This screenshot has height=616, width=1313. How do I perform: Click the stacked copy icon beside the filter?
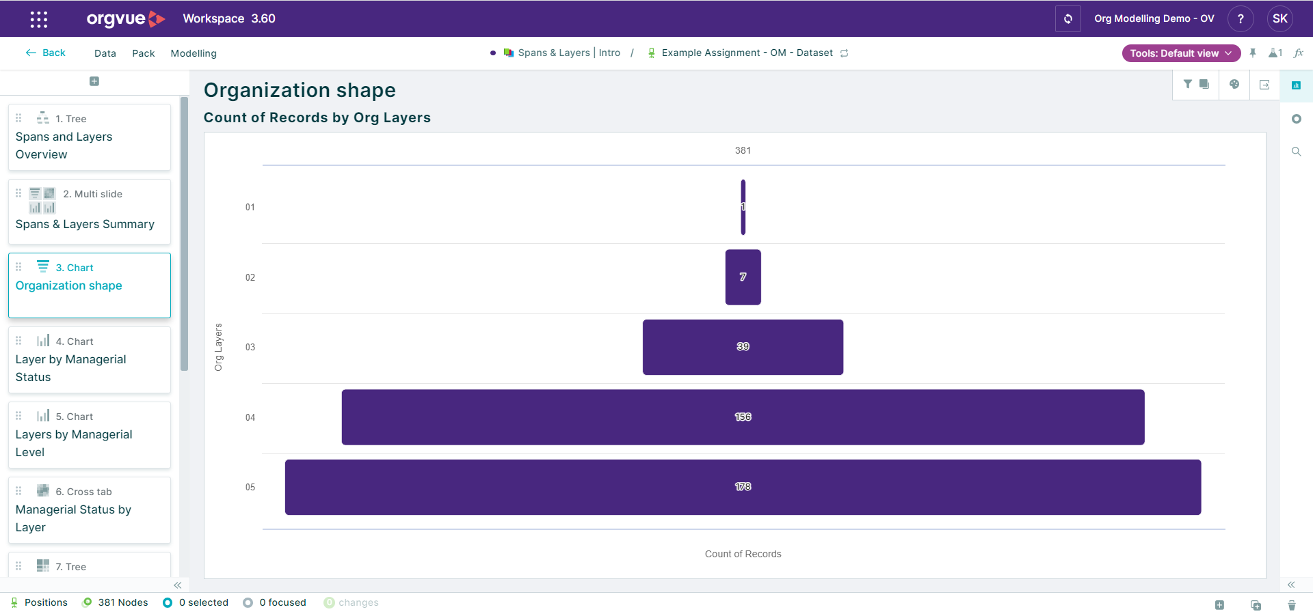pyautogui.click(x=1204, y=85)
